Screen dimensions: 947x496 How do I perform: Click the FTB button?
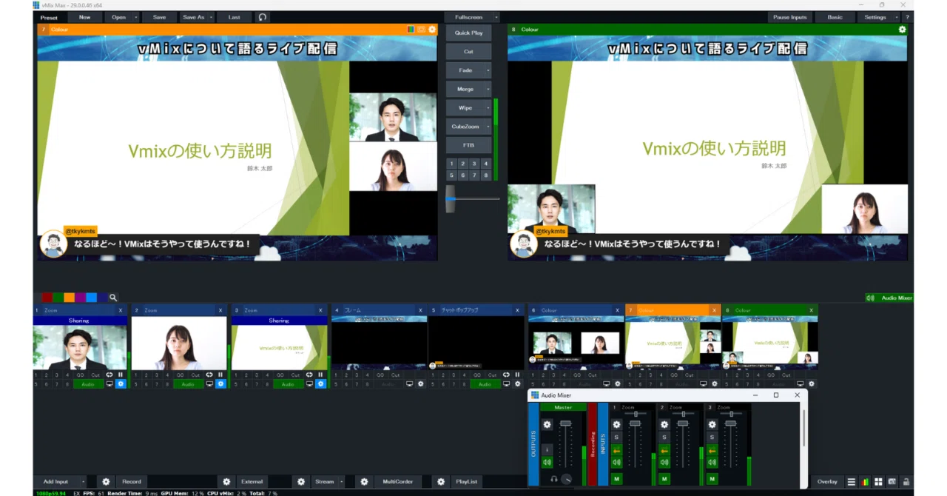click(x=468, y=145)
